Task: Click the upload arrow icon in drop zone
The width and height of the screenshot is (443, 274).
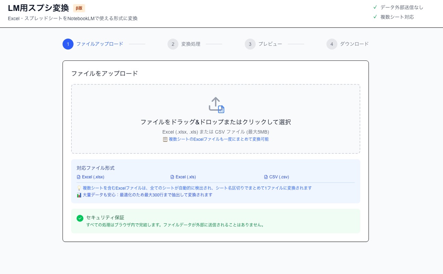Action: tap(216, 105)
